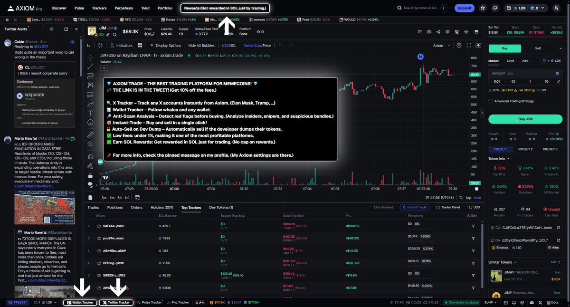Viewport: 570px width, 307px height.
Task: Add JIM token to favorites star
Action: point(466,32)
